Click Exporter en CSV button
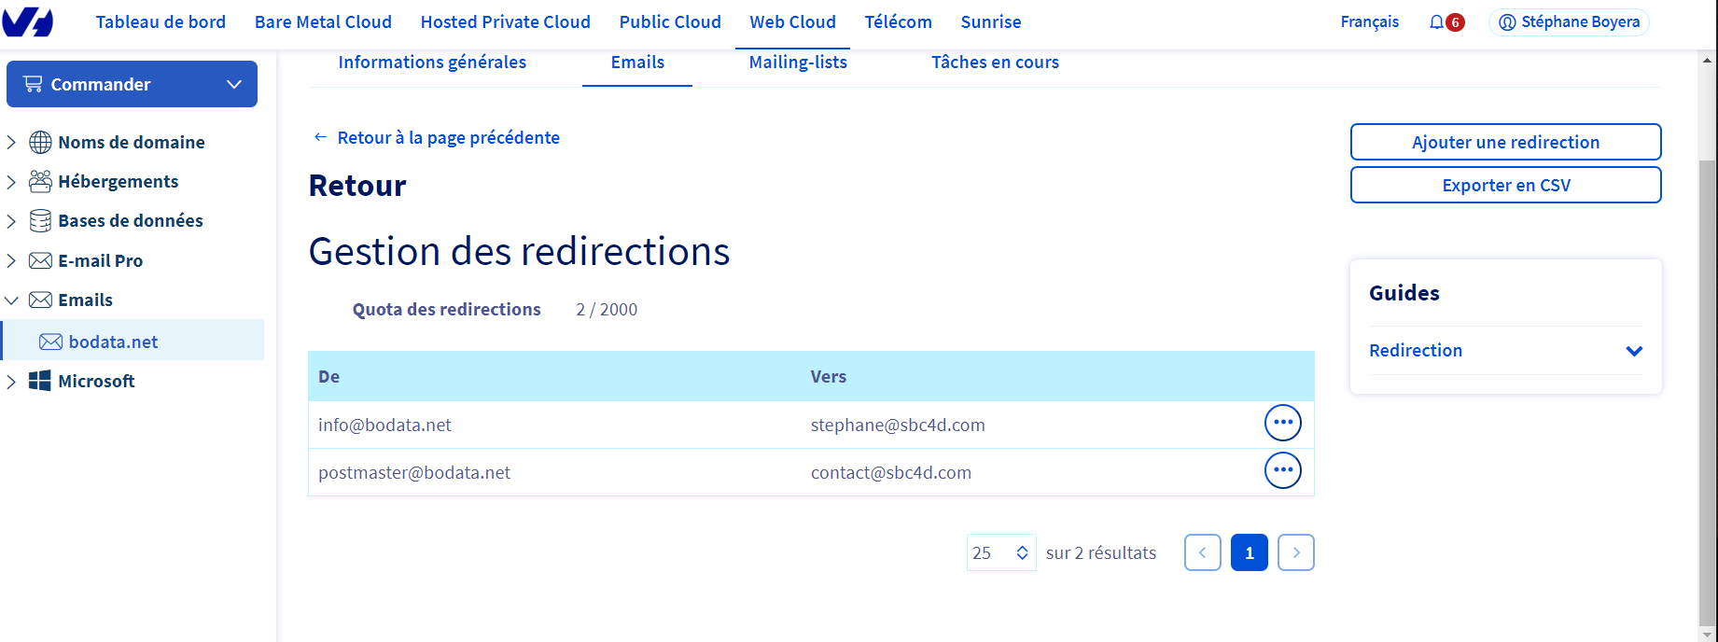Image resolution: width=1718 pixels, height=642 pixels. (x=1504, y=185)
